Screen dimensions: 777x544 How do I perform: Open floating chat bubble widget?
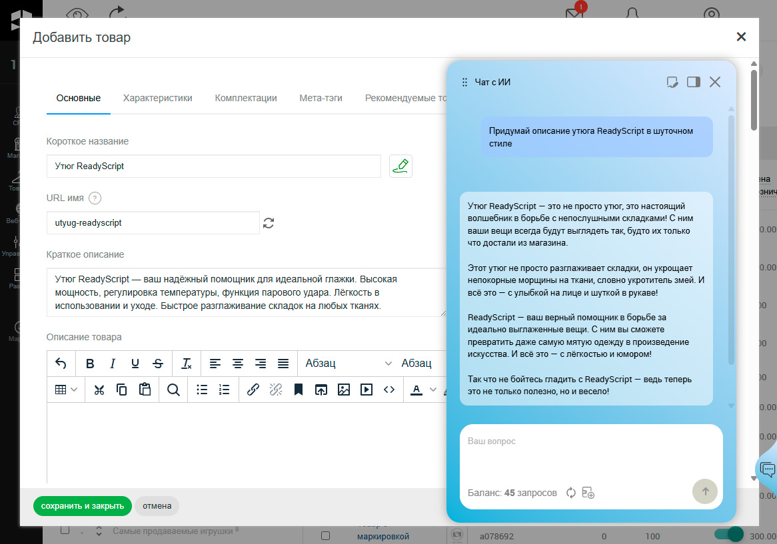767,469
